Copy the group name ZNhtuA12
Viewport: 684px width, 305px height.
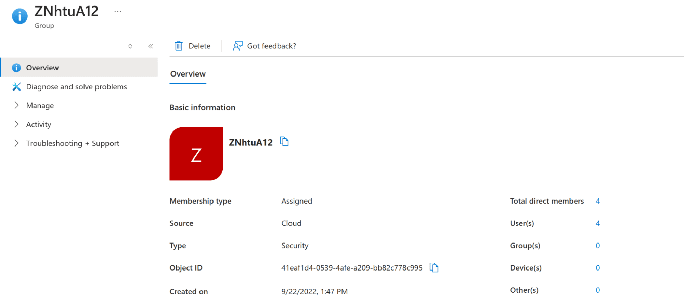284,141
